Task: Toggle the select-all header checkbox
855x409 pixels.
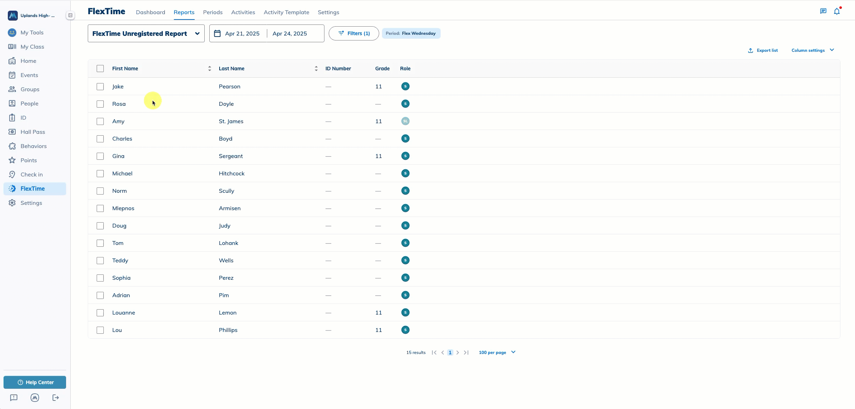Action: (x=100, y=69)
